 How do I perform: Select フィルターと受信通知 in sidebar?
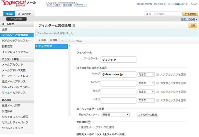[17, 35]
